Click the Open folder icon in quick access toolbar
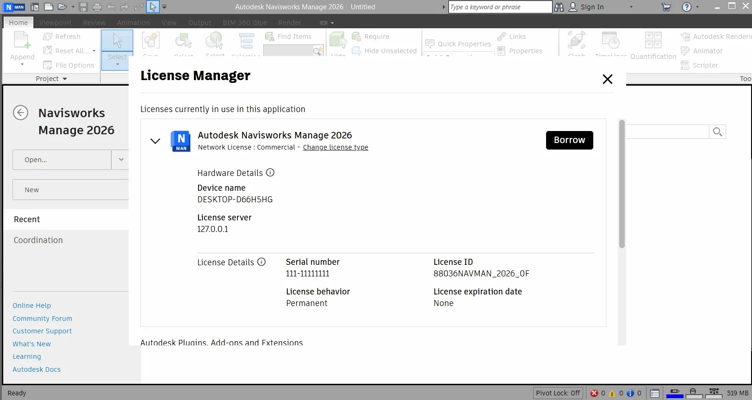The width and height of the screenshot is (752, 400). click(62, 7)
